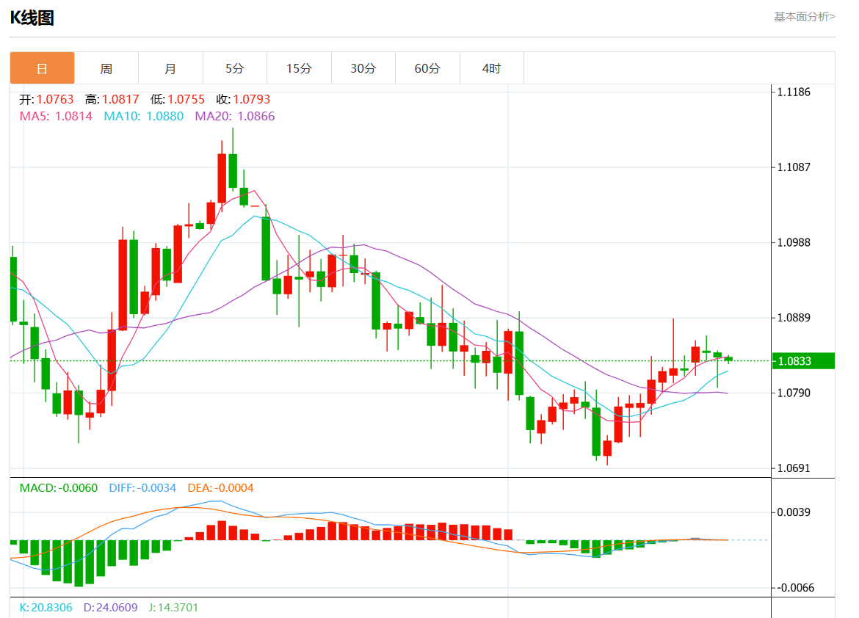Switch to the 周 weekly tab

106,68
